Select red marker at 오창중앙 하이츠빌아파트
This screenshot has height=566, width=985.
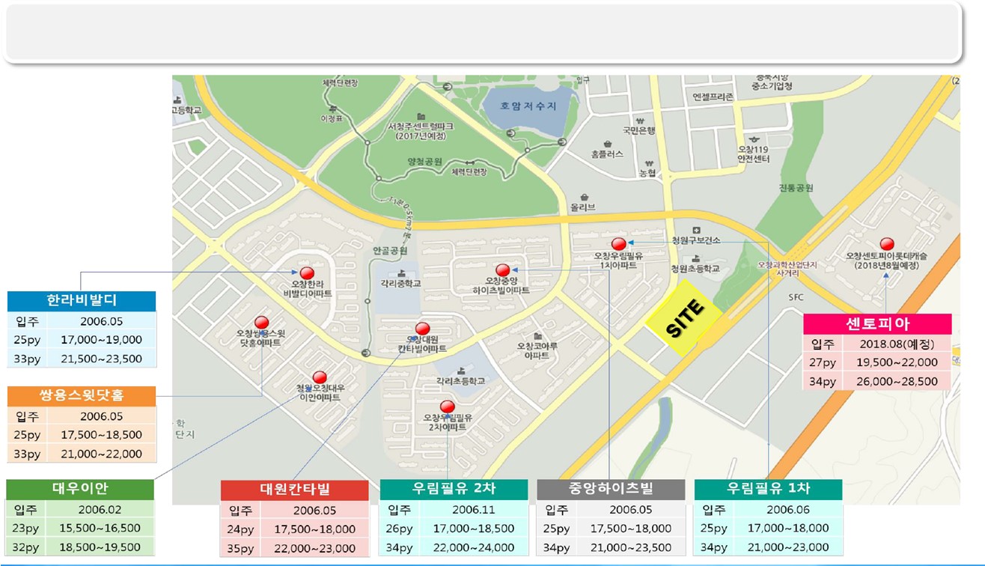(503, 270)
